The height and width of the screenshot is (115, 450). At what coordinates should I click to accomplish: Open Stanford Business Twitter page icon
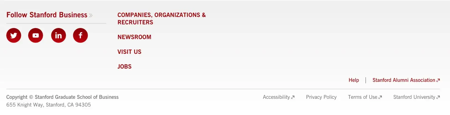click(x=14, y=35)
